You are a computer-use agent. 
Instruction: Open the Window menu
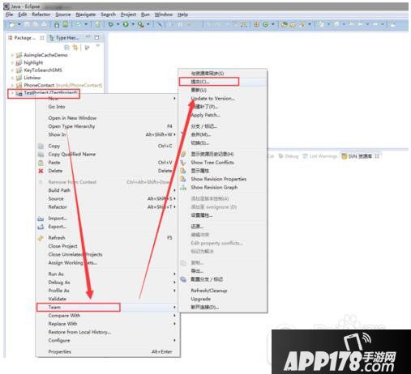click(164, 15)
